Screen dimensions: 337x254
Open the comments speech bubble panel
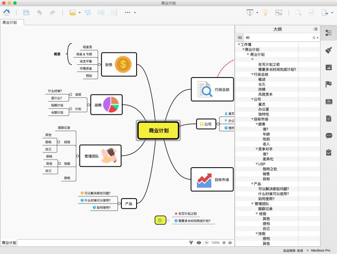329,135
